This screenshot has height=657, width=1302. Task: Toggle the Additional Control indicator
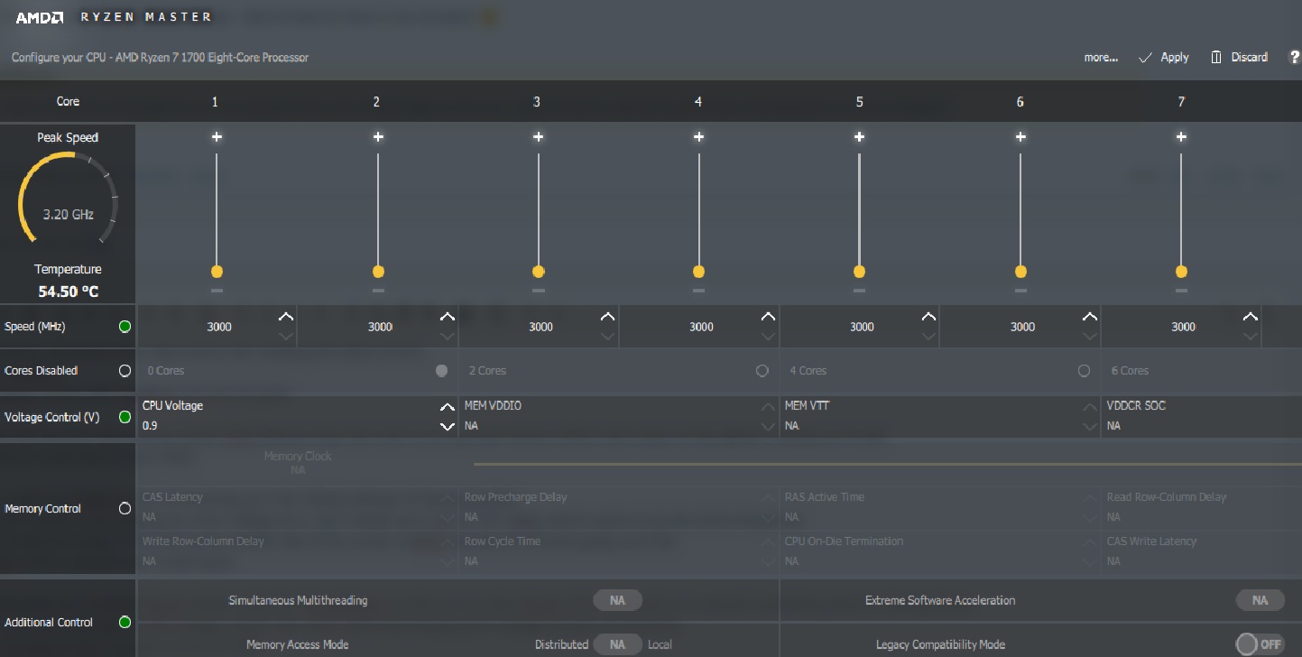pyautogui.click(x=125, y=622)
